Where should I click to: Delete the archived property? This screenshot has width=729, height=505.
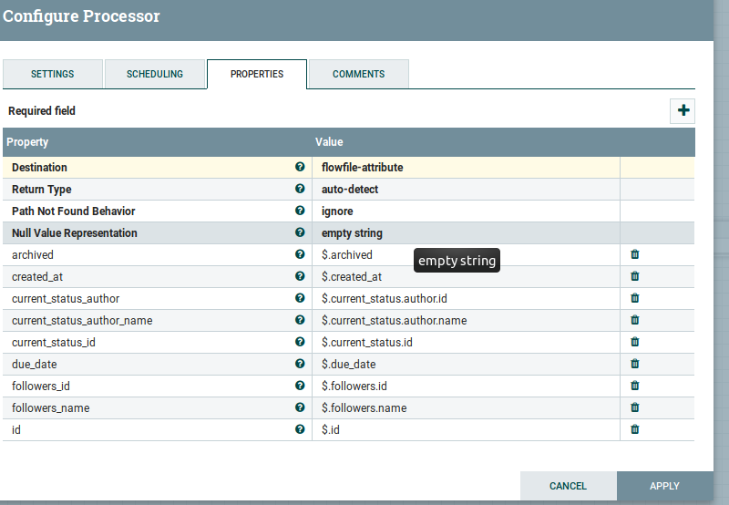635,255
